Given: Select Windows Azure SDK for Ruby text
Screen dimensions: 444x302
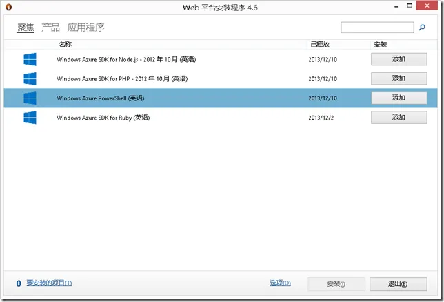Looking at the screenshot, I should [103, 118].
